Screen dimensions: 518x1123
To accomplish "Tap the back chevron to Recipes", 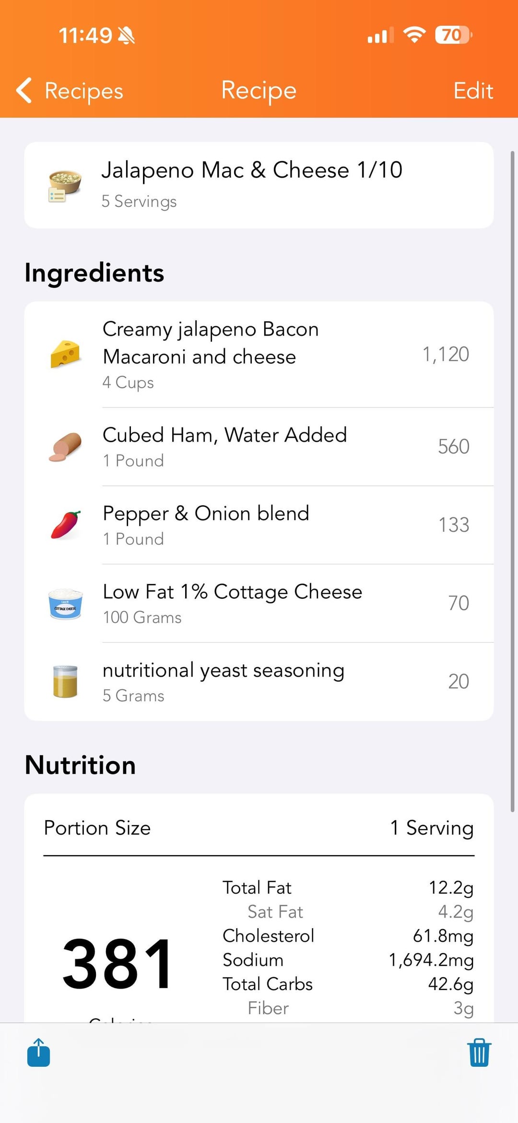I will coord(24,90).
